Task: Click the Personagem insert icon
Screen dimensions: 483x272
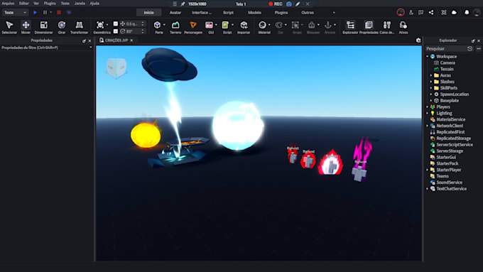Action: 193,25
